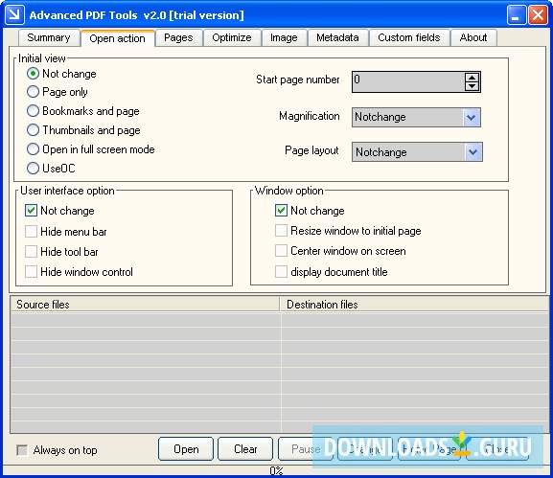553x478 pixels.
Task: Uncheck User interface 'Not change' checkbox
Action: (x=31, y=211)
